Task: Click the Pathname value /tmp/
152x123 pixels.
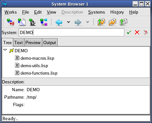Action: [32, 97]
